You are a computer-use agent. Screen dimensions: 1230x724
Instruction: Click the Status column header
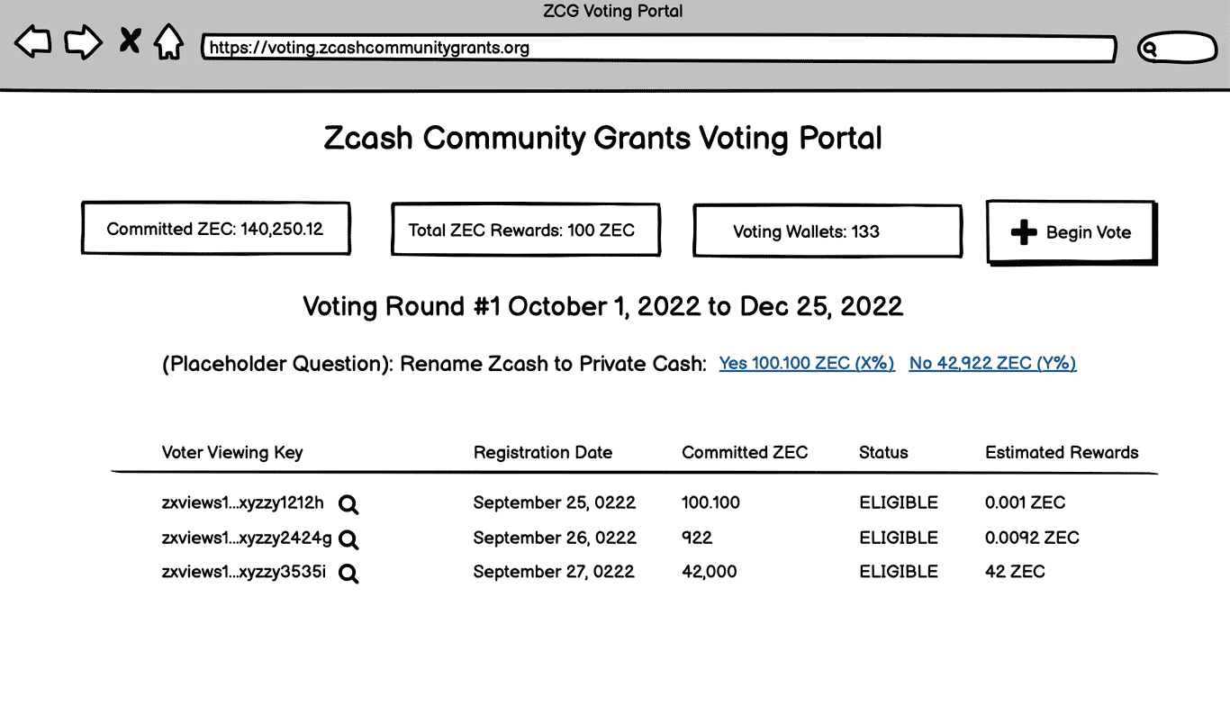coord(883,452)
